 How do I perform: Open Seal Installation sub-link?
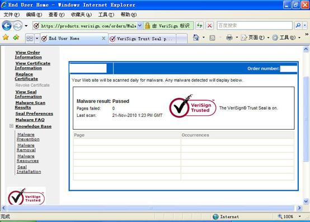click(29, 169)
